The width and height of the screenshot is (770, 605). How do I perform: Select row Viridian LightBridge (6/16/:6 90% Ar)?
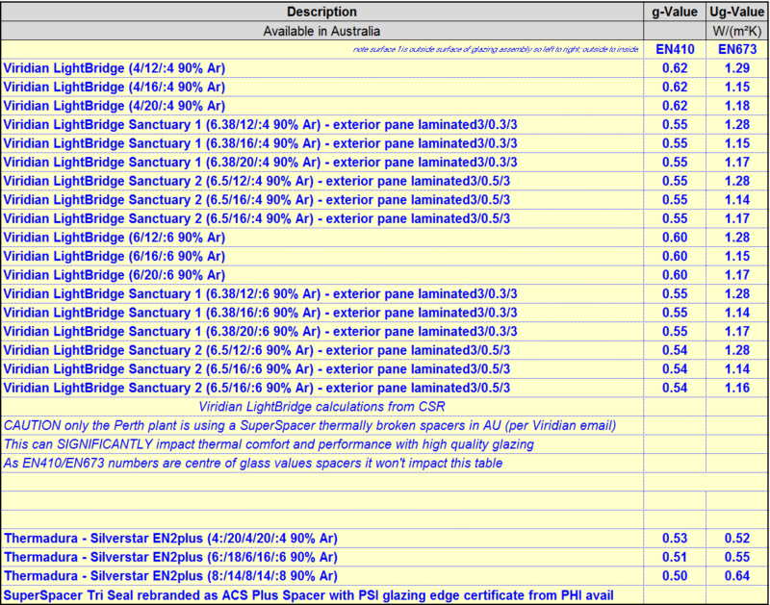tap(384, 256)
